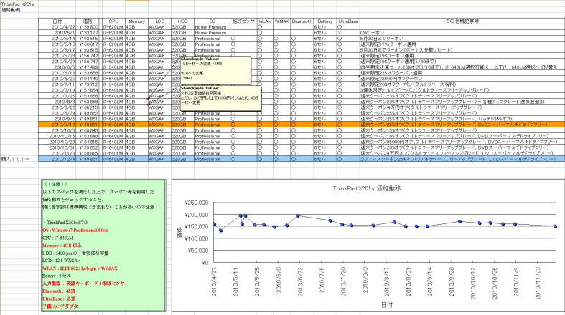
Task: Click the 'UltraBase' column header cell
Action: pos(347,21)
